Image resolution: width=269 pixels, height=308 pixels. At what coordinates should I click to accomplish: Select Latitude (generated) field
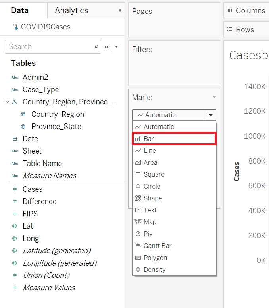(x=57, y=251)
